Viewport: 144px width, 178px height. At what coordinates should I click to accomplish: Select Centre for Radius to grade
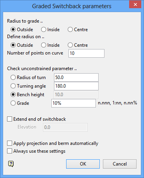point(78,30)
